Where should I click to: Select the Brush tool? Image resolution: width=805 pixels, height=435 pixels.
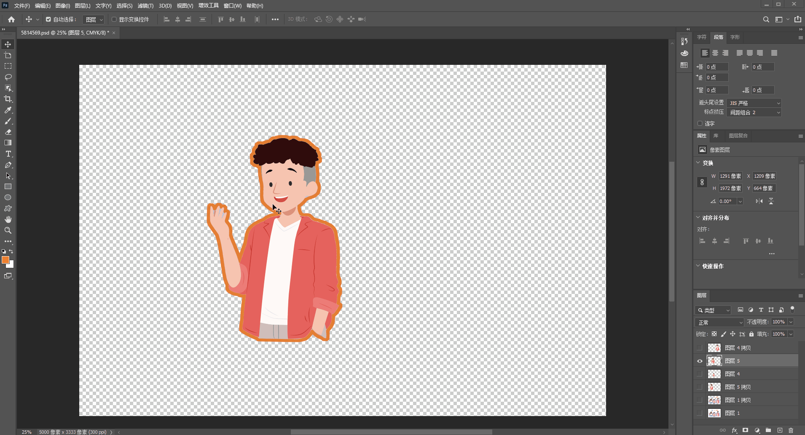[8, 121]
